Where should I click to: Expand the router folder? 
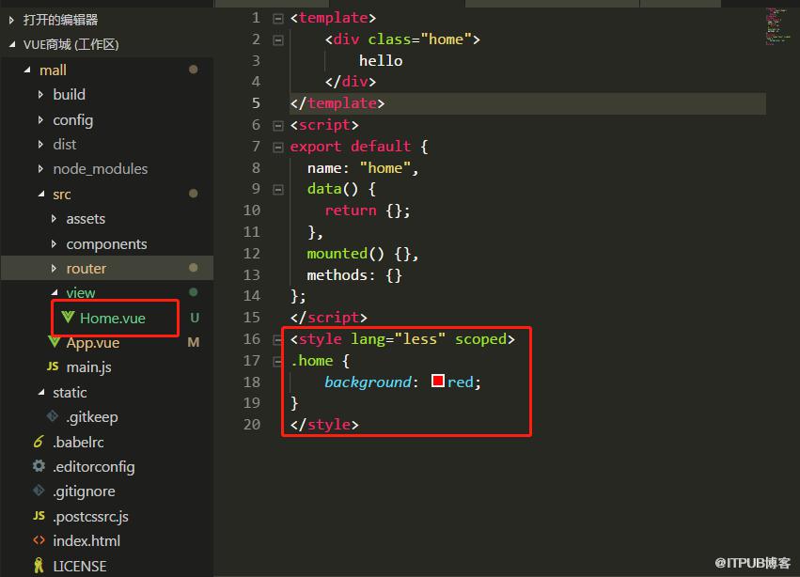[x=55, y=269]
